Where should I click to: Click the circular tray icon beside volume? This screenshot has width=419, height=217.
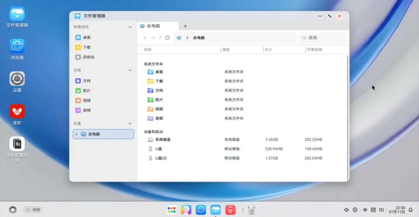coord(355,210)
